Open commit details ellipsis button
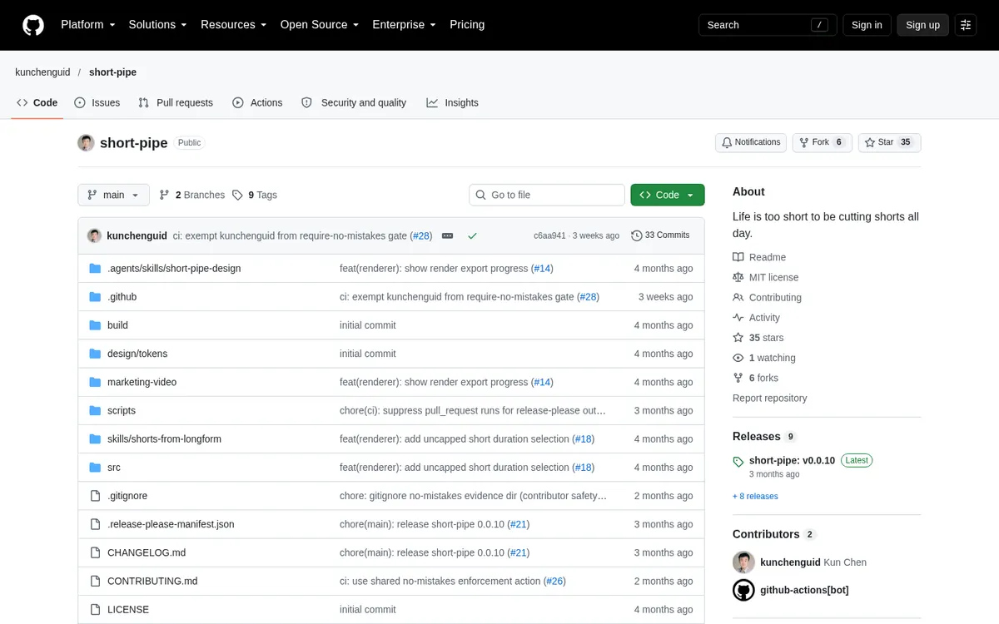 click(x=447, y=235)
